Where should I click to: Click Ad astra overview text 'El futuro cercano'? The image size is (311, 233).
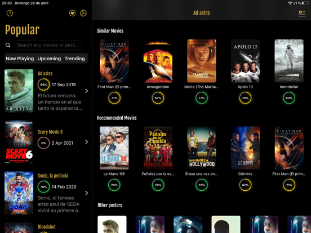pyautogui.click(x=60, y=102)
